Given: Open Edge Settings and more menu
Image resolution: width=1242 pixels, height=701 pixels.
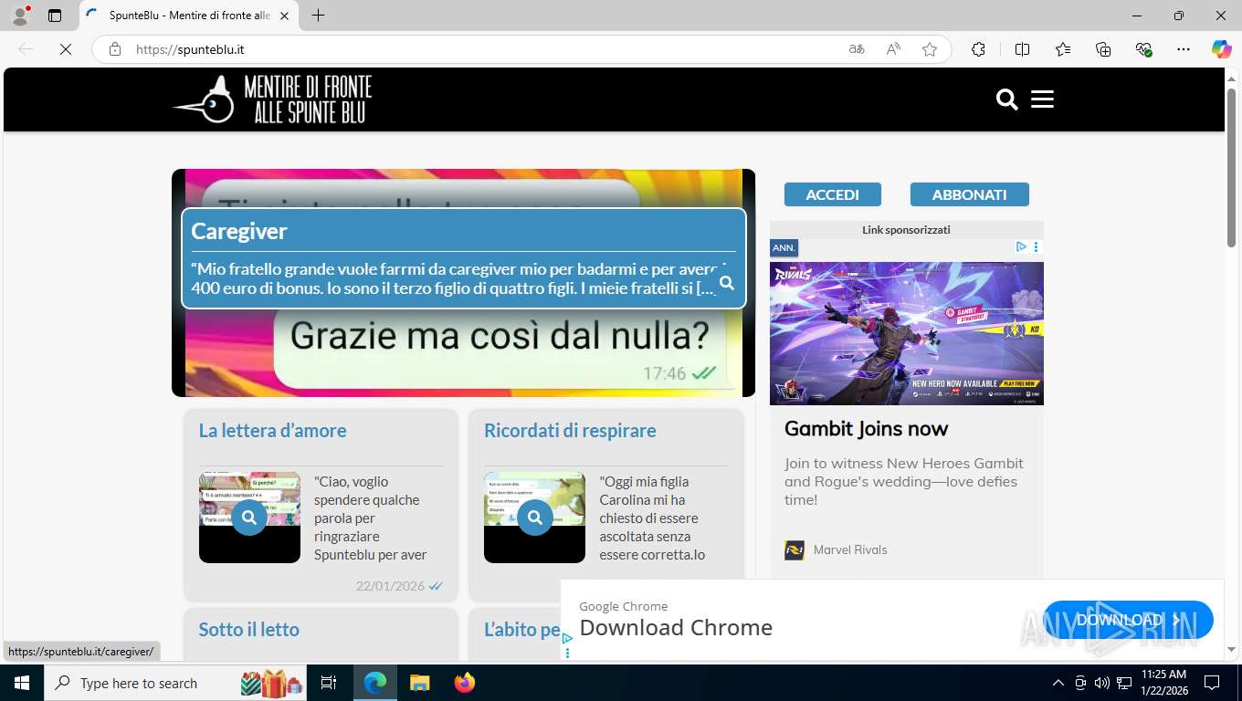Looking at the screenshot, I should [1184, 49].
